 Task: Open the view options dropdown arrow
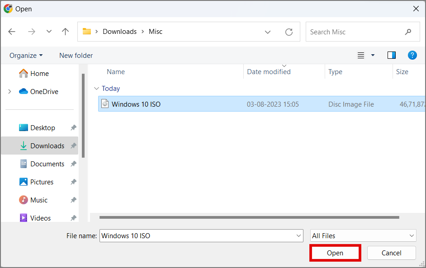pyautogui.click(x=373, y=56)
